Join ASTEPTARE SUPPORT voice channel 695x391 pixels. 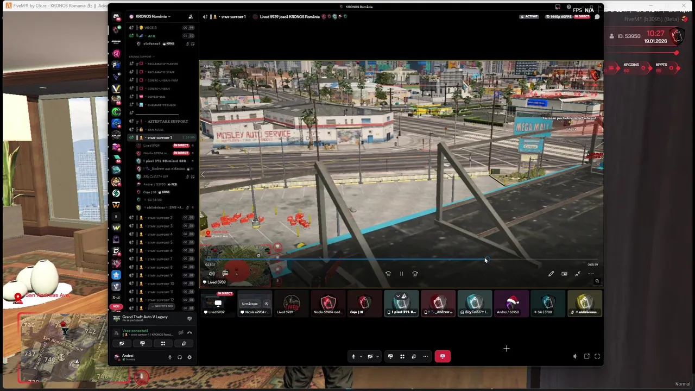tap(161, 121)
